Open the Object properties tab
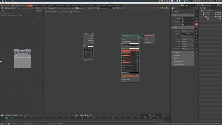 click(x=197, y=31)
